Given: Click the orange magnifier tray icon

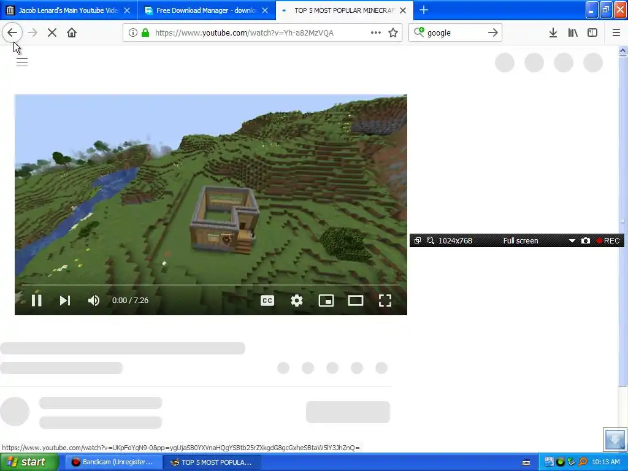Looking at the screenshot, I should (583, 462).
